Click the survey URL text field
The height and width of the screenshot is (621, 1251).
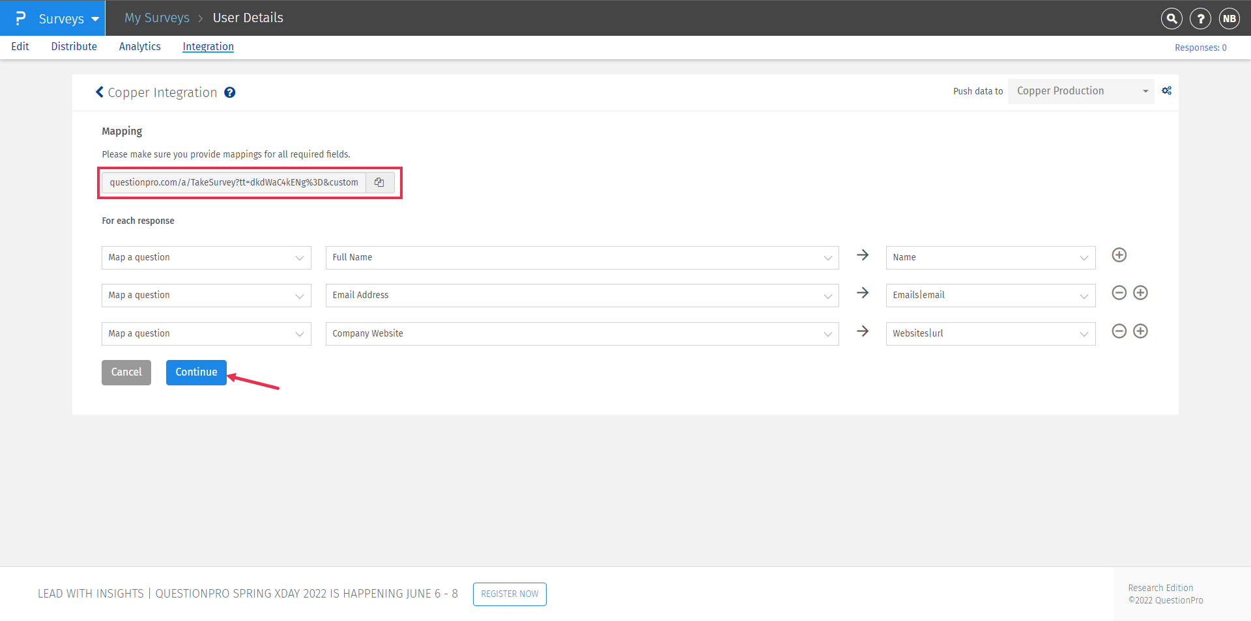[x=234, y=183]
